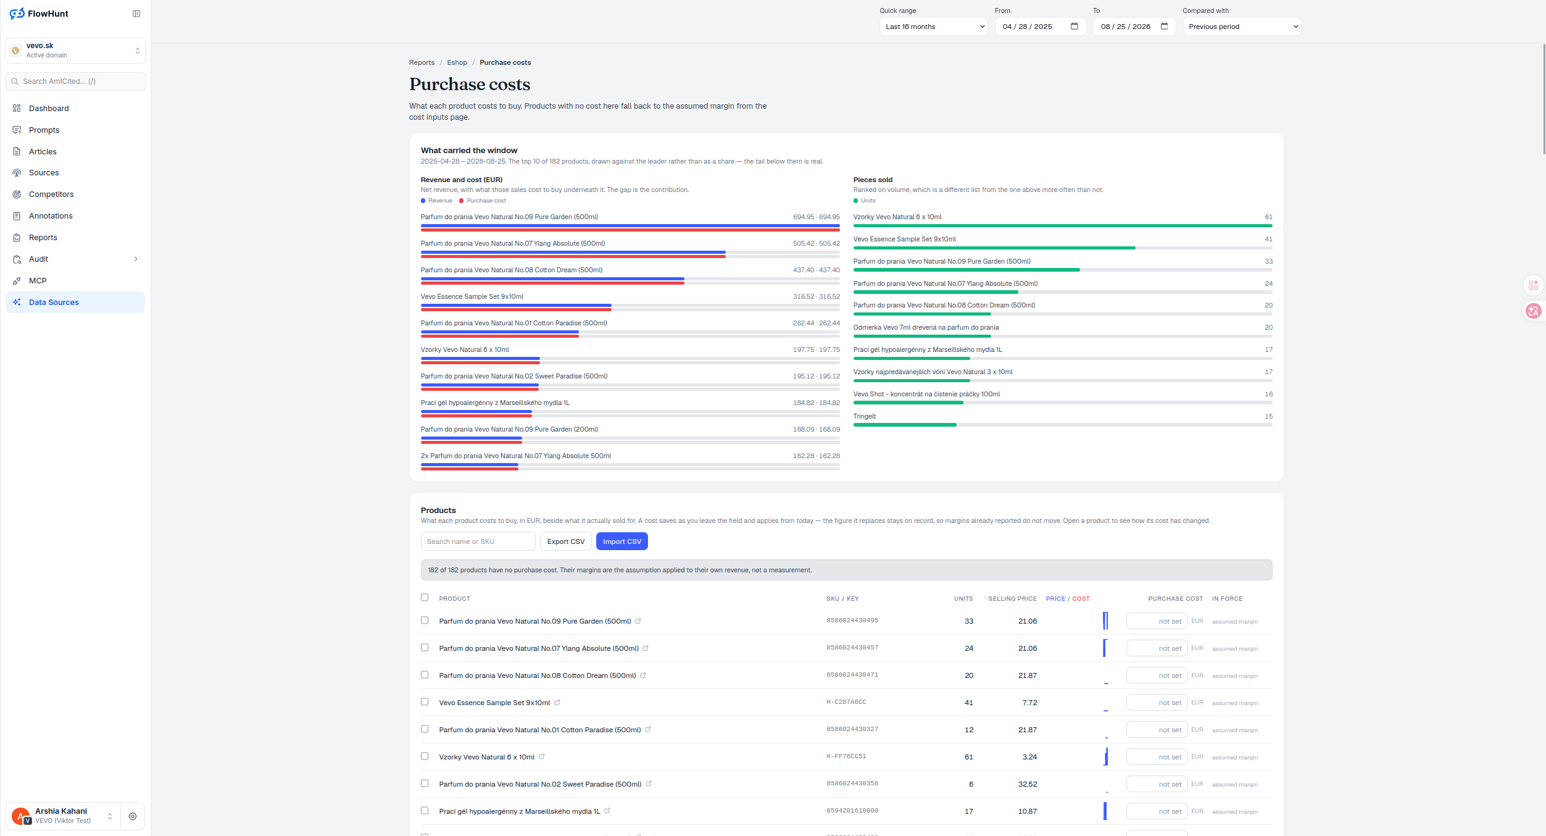Click the Pure Garden (500ml) revenue bar

[630, 225]
